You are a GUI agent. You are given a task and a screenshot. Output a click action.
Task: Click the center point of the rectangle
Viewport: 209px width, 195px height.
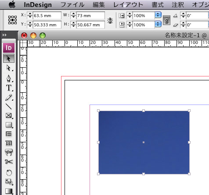(144, 142)
